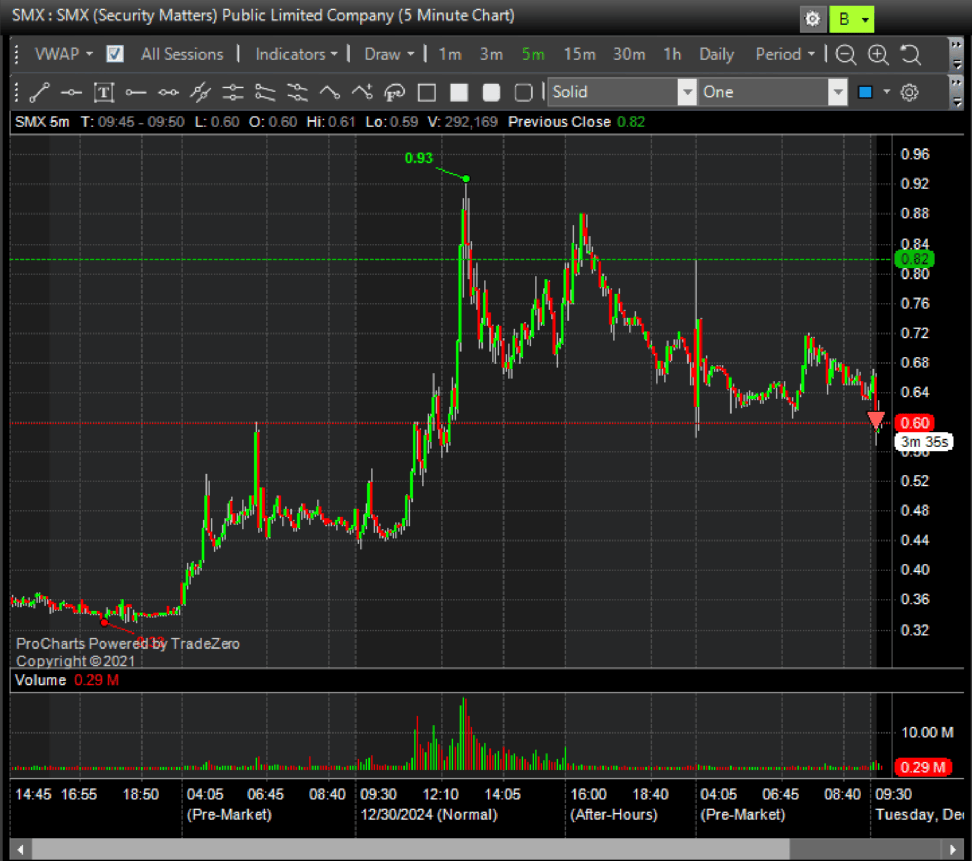This screenshot has height=861, width=972.
Task: Click the zoom out magnifier icon
Action: (846, 54)
